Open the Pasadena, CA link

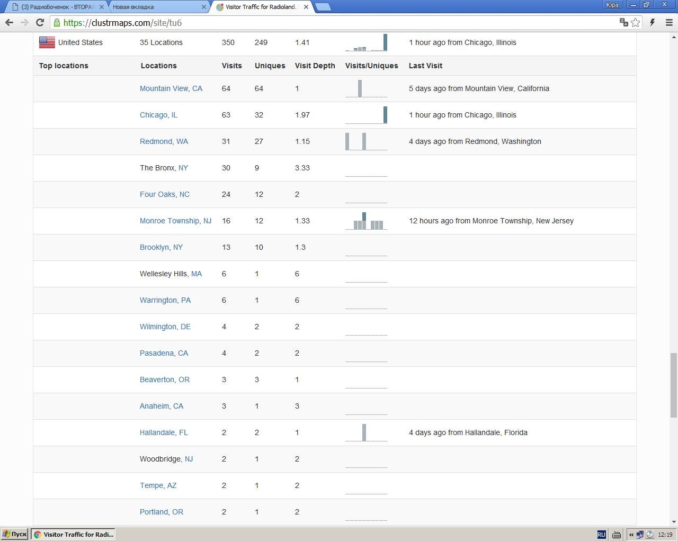click(164, 353)
